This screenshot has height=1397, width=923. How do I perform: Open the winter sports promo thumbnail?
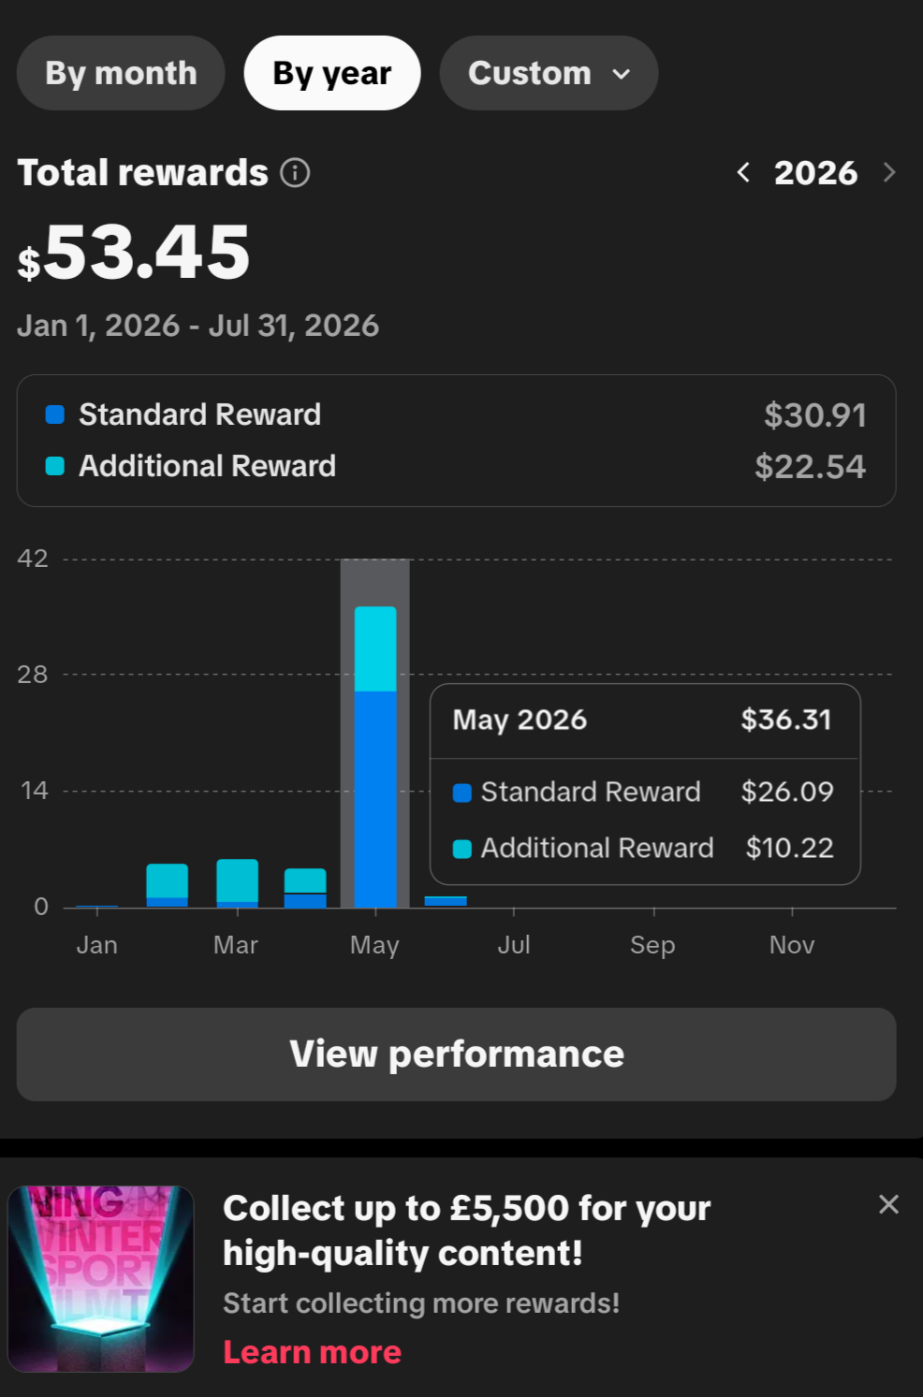pyautogui.click(x=101, y=1278)
